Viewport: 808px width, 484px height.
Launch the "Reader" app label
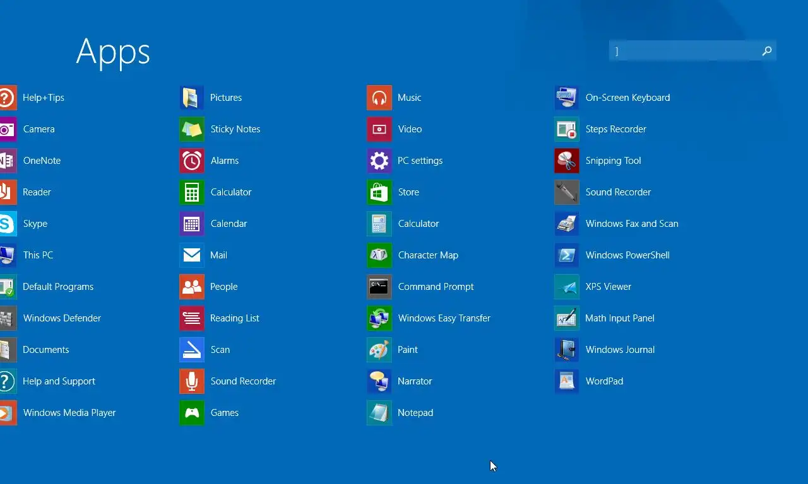coord(37,192)
